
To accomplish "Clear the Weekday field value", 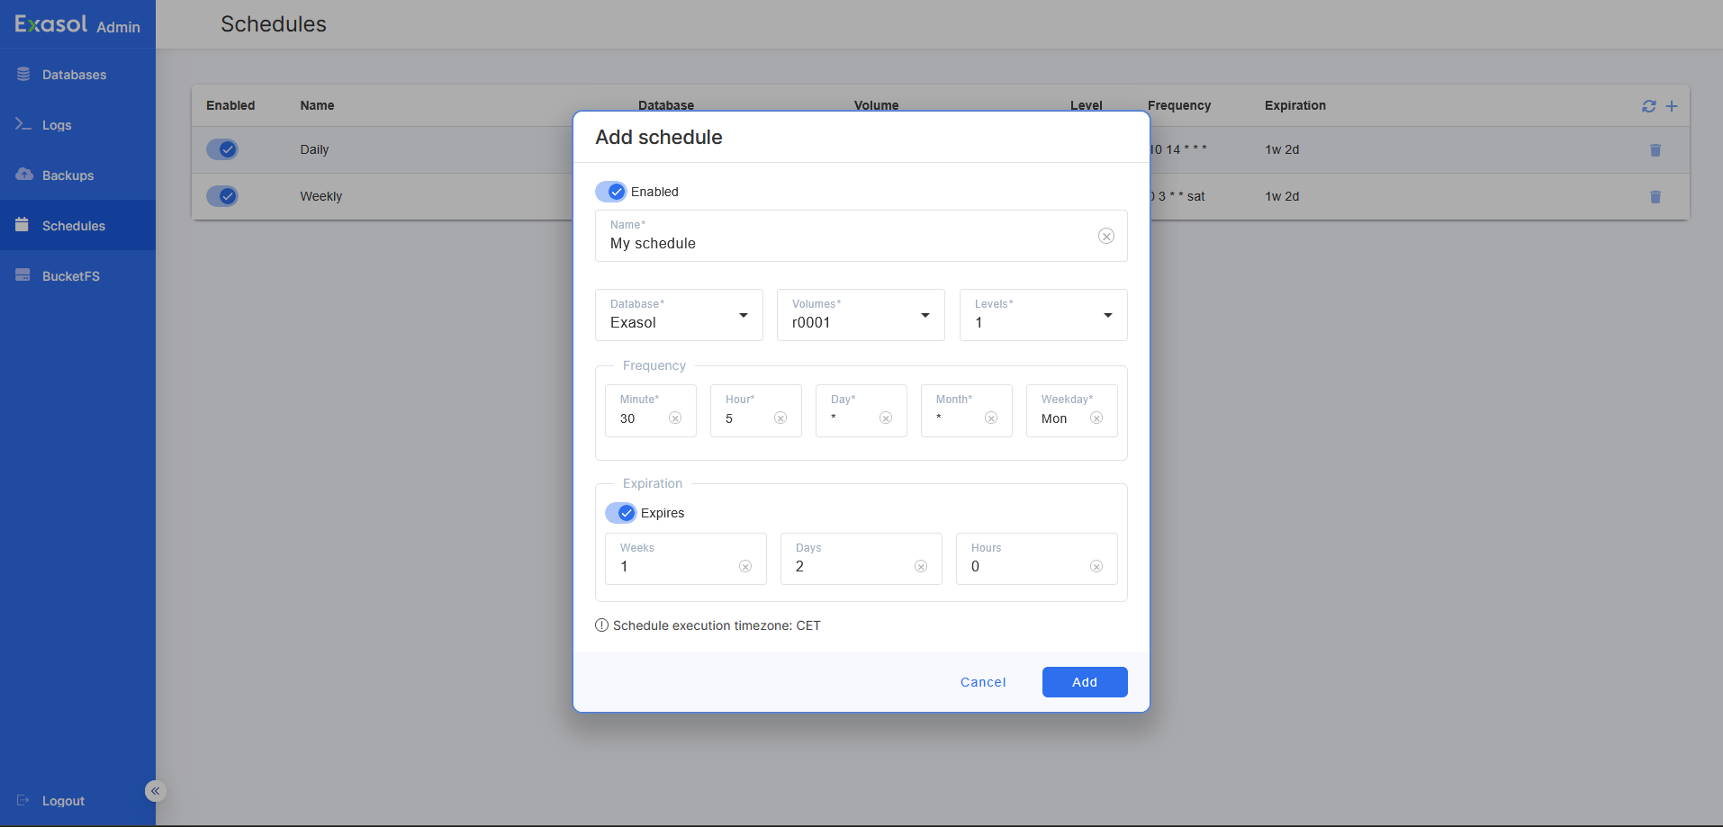I will 1096,418.
